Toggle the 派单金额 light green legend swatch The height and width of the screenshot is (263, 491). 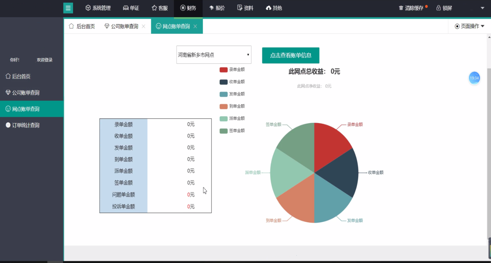224,119
